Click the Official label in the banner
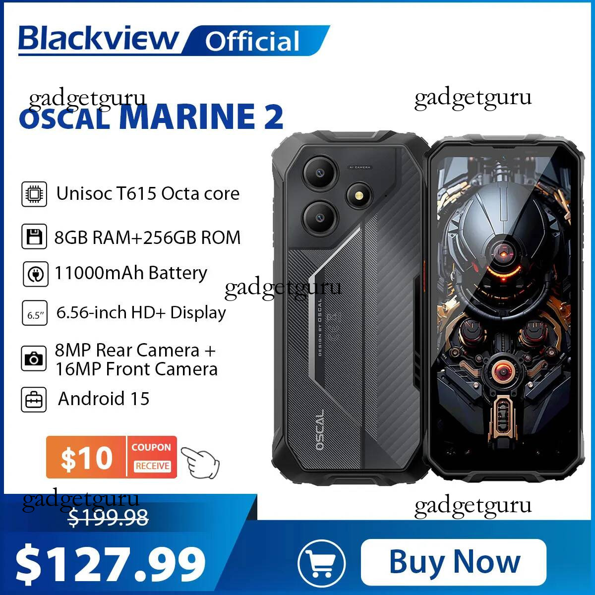 tap(252, 41)
